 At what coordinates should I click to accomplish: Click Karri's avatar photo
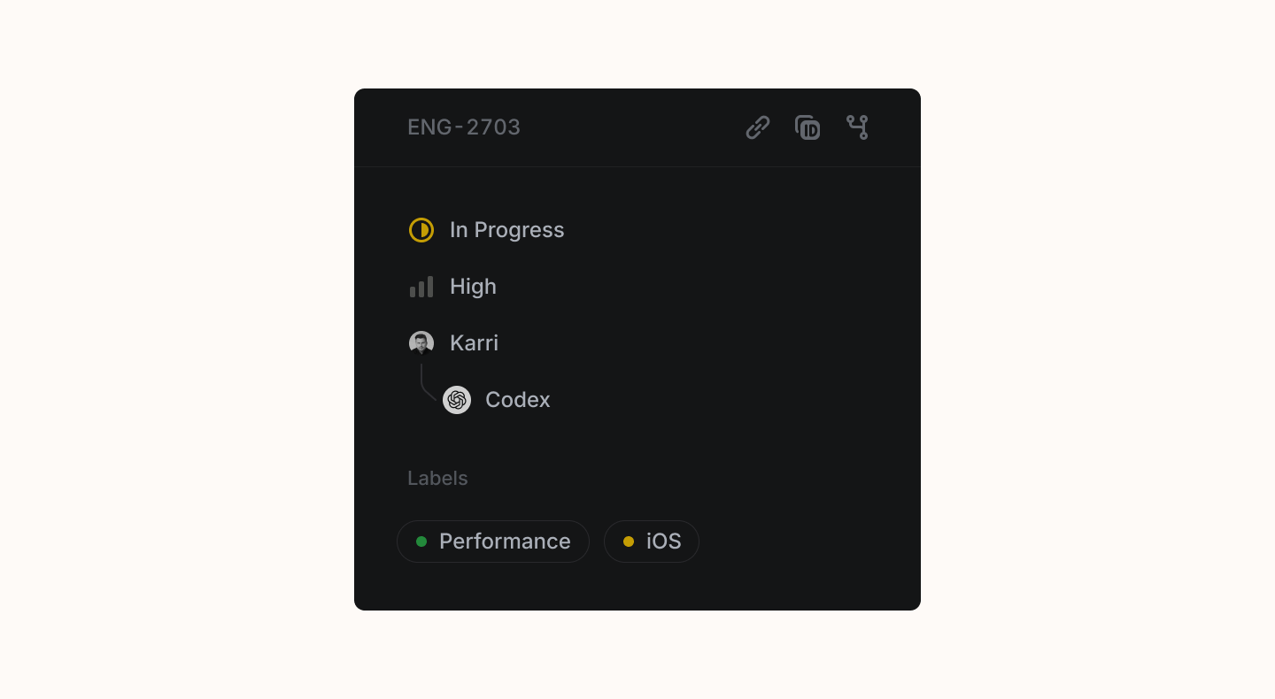point(421,343)
